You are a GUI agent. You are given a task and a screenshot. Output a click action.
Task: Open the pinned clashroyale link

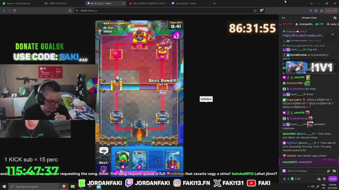pyautogui.click(x=303, y=35)
